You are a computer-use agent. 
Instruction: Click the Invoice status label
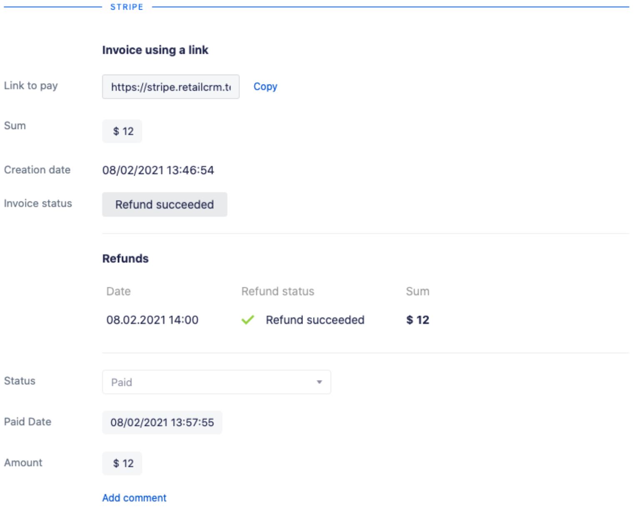click(x=38, y=204)
